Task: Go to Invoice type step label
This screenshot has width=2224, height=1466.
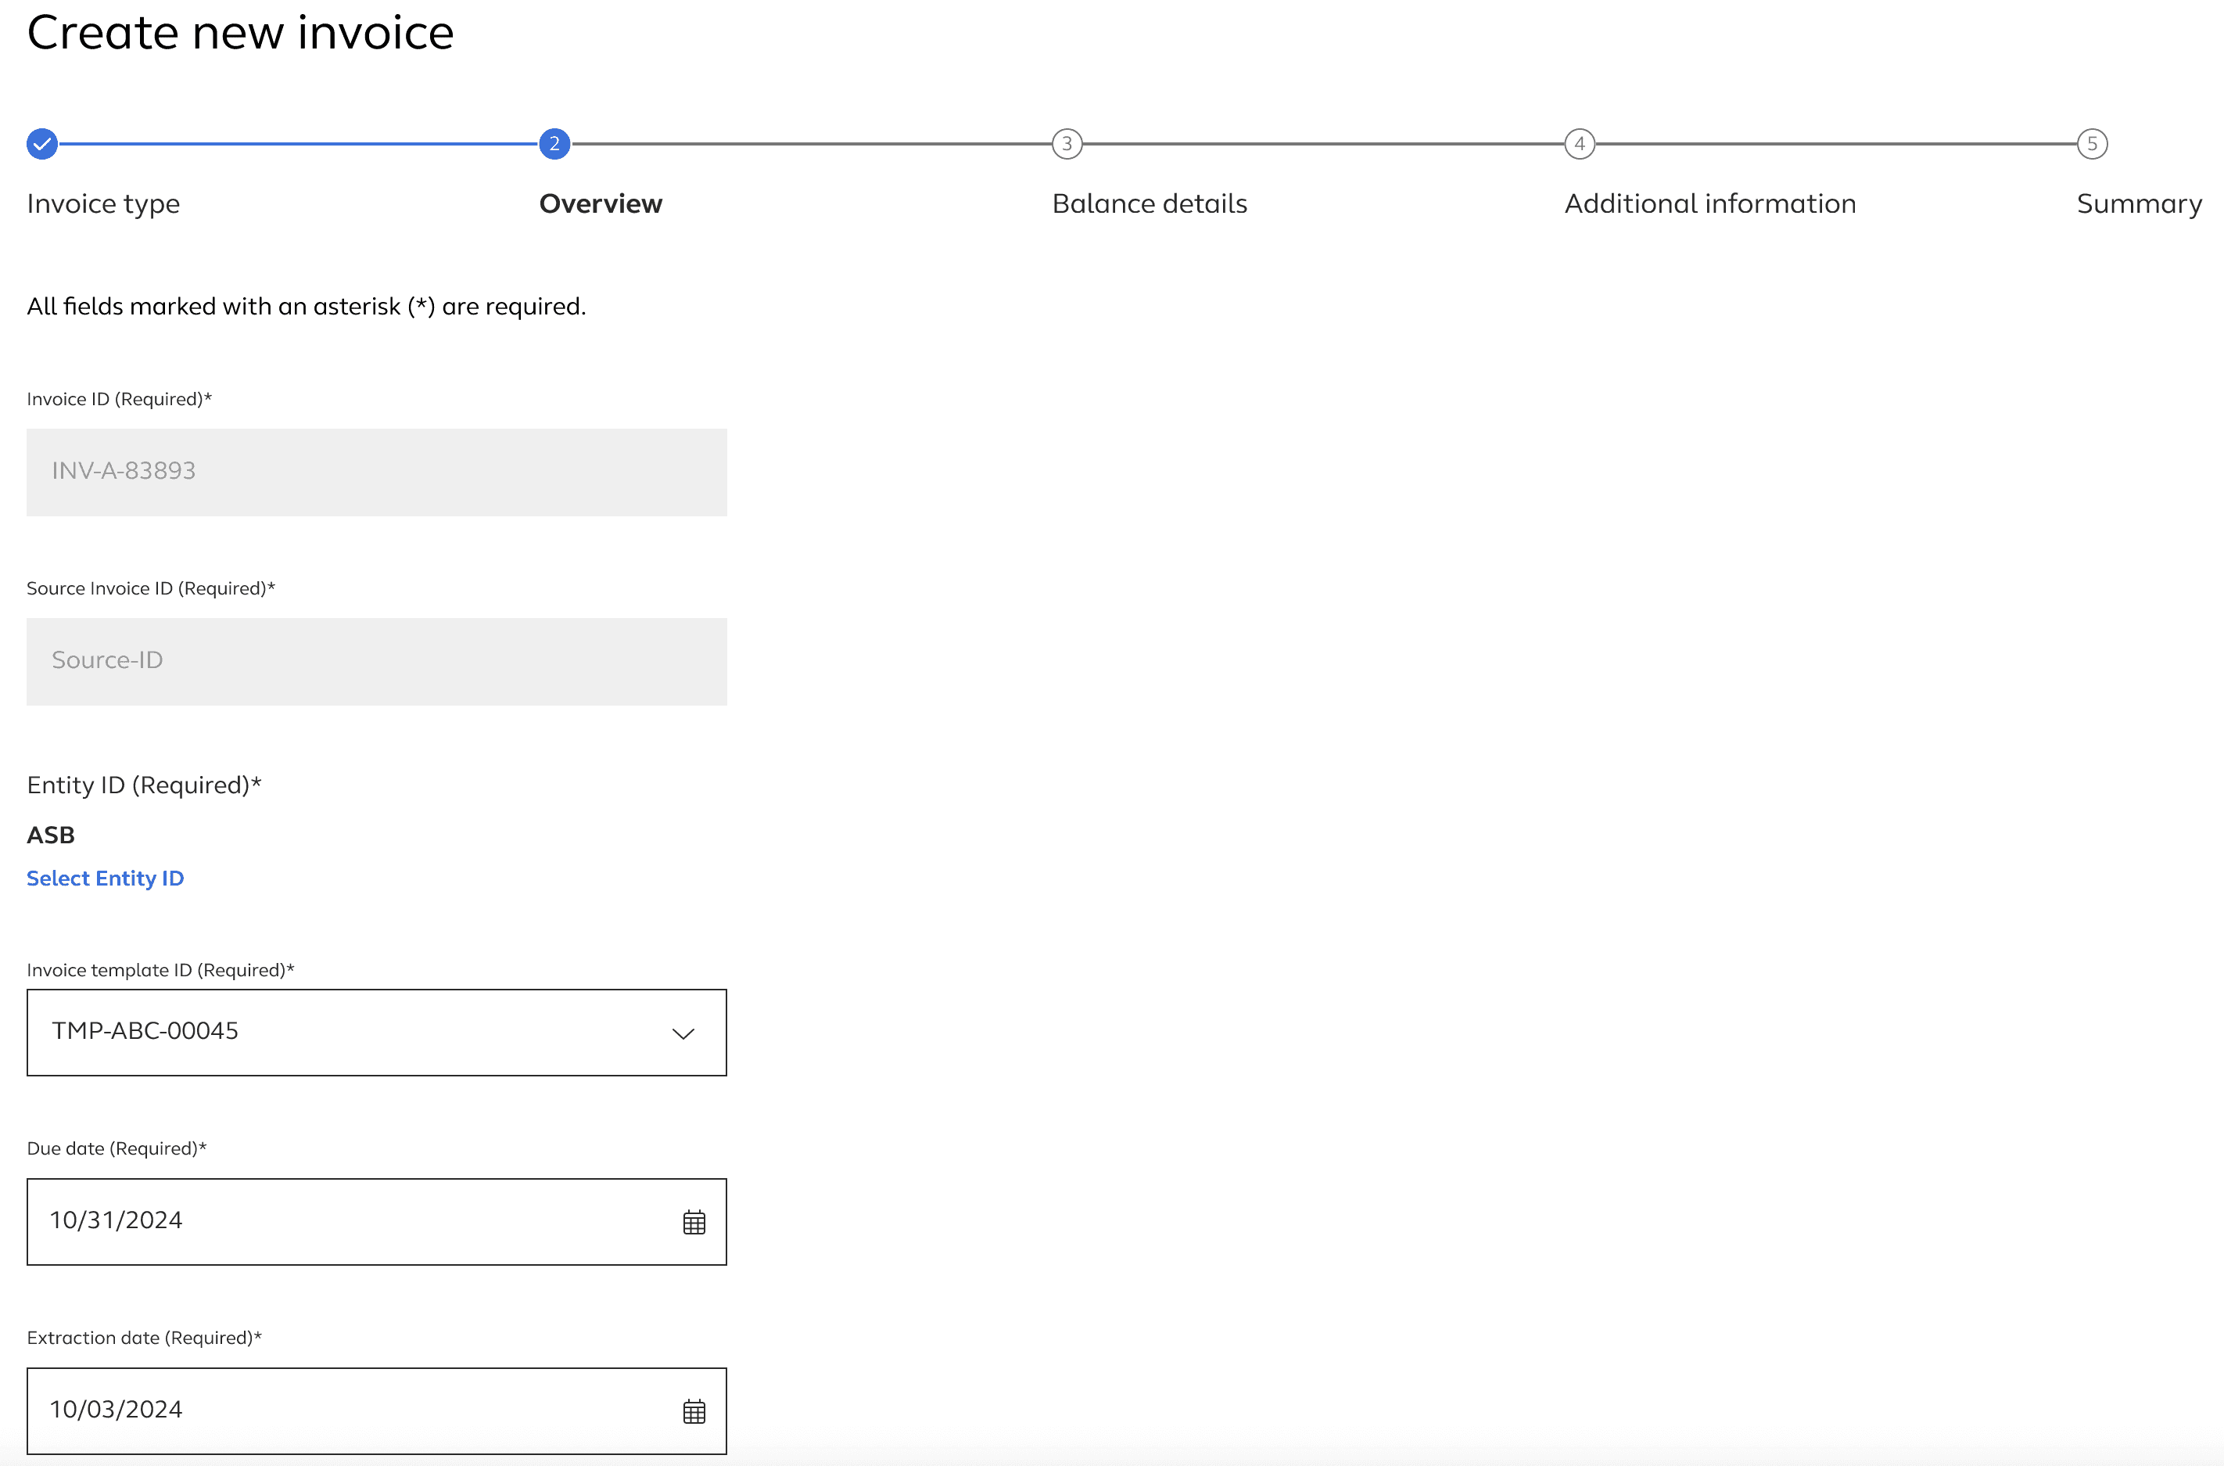Action: tap(102, 204)
